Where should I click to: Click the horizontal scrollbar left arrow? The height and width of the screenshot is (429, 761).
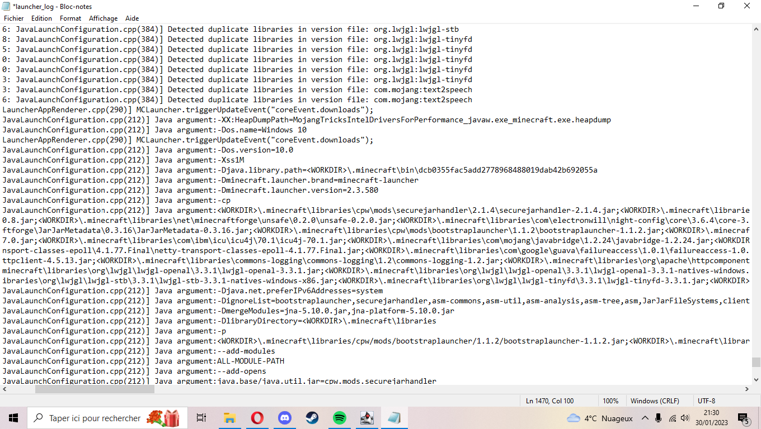pos(4,389)
